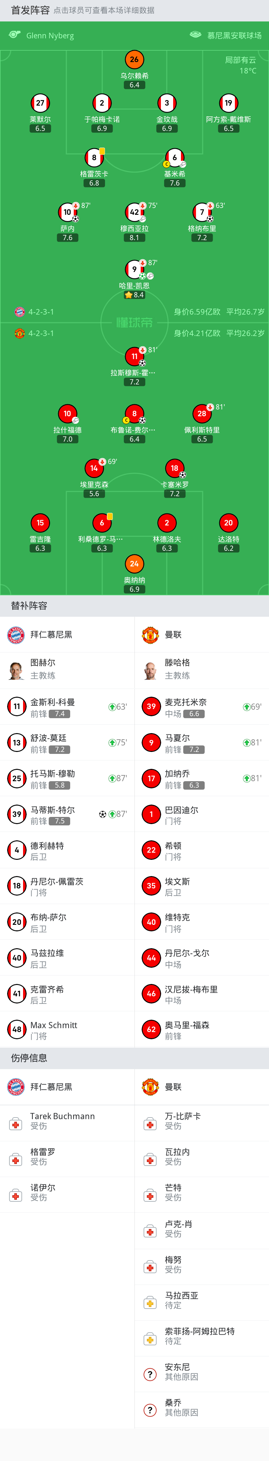Click Kimmich's captain number 6 jersey

point(174,158)
